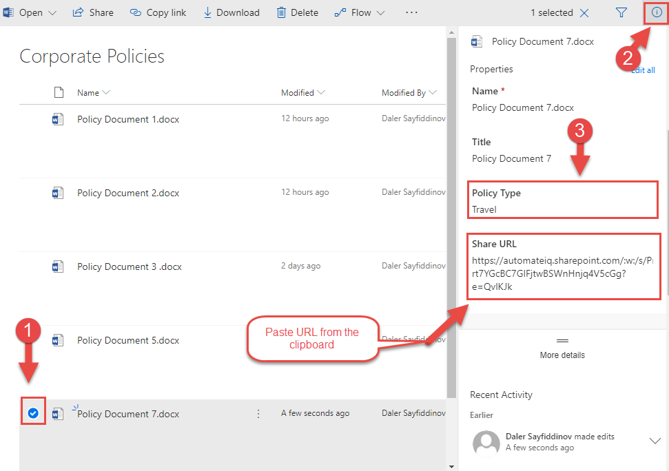
Task: Edit the Policy Type value Travel
Action: tap(484, 210)
